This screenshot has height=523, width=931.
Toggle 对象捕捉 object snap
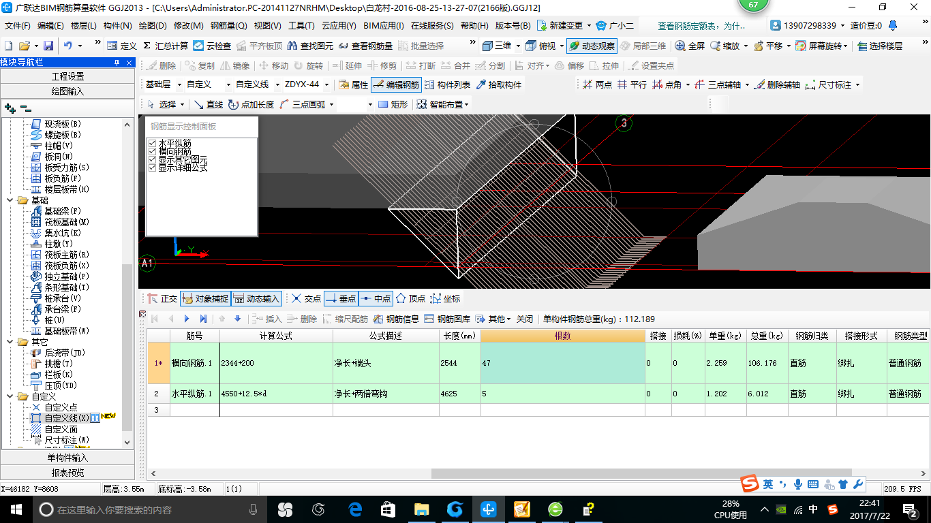coord(205,298)
